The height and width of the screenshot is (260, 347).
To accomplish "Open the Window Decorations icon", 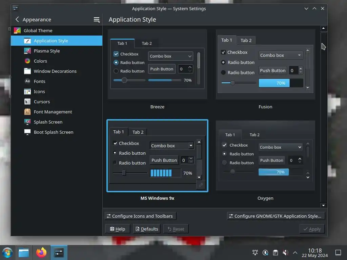I will [27, 71].
